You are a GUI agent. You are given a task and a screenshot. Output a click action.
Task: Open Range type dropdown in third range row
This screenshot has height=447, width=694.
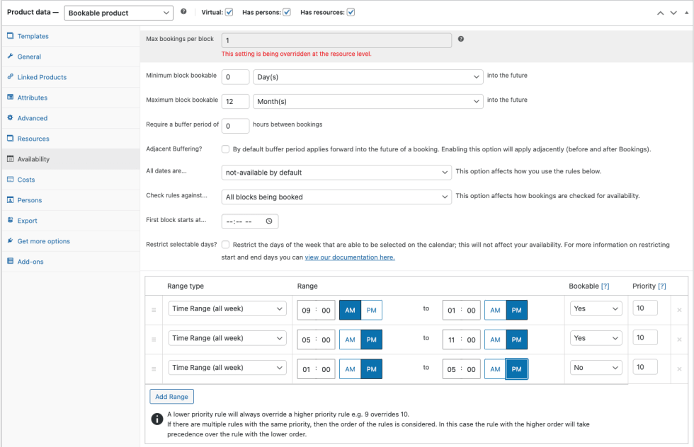point(227,367)
